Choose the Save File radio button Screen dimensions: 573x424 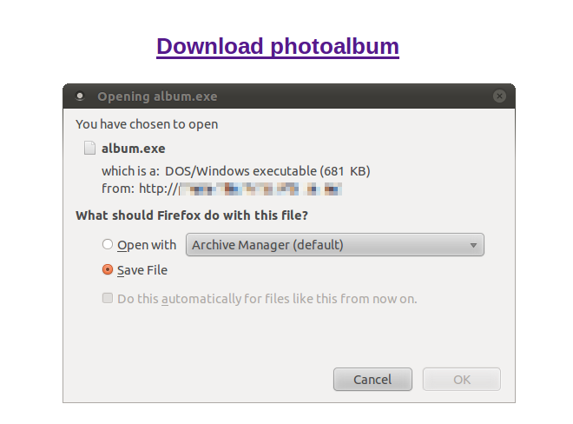[x=108, y=270]
